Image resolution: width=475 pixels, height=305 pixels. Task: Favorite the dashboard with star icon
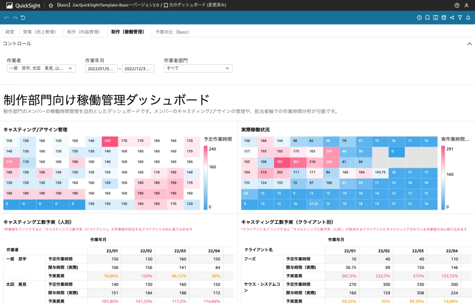tap(51, 5)
